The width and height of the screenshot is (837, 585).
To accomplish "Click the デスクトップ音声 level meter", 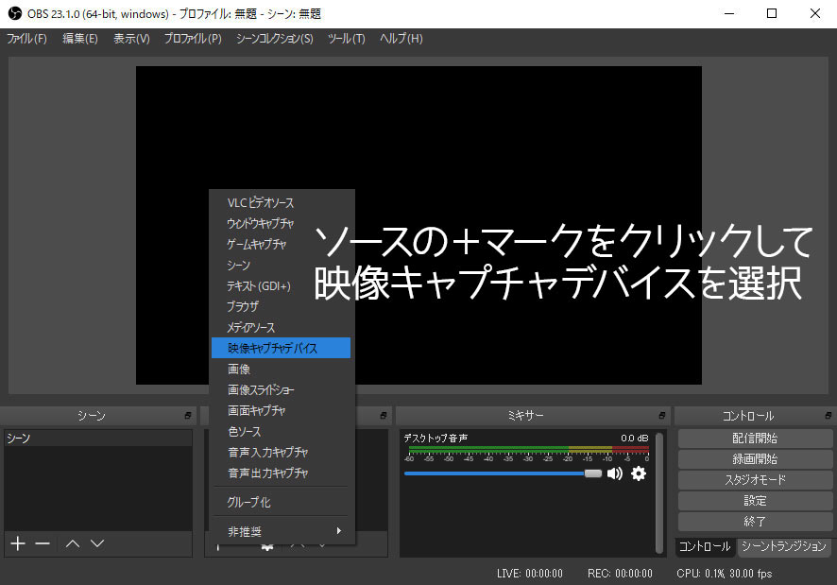I will coord(528,449).
